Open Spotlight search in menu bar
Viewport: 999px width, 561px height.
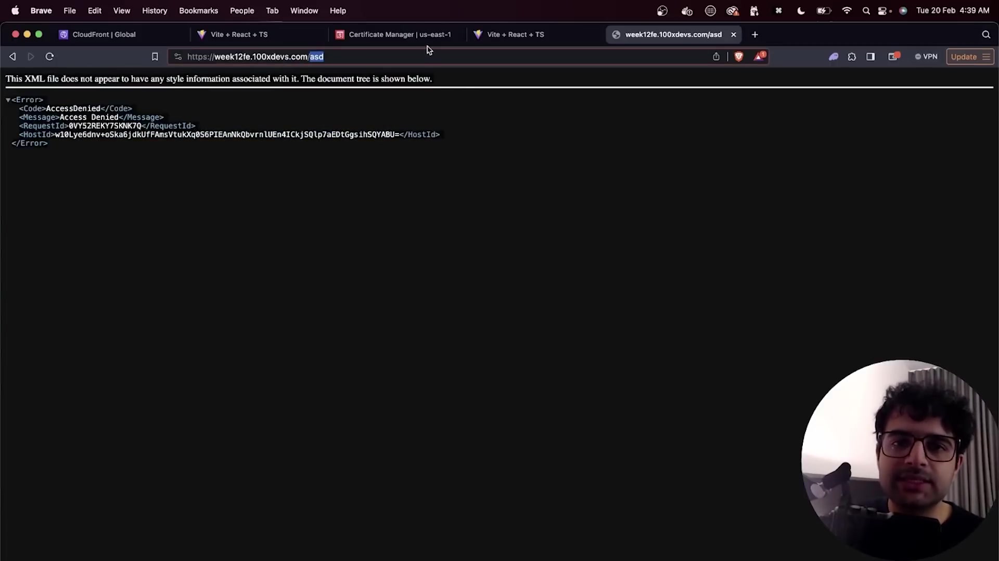[866, 10]
